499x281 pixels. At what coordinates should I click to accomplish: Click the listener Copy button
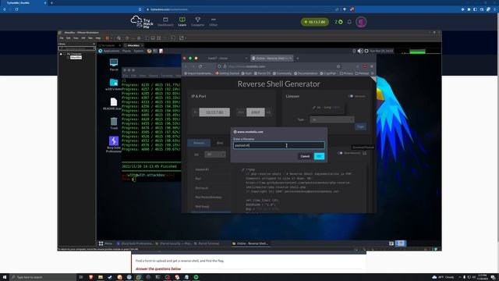360,126
